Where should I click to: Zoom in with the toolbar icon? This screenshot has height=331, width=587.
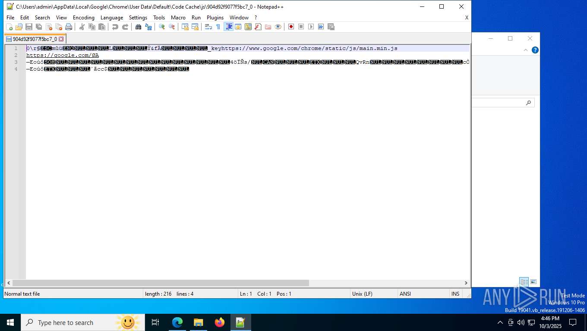point(162,27)
